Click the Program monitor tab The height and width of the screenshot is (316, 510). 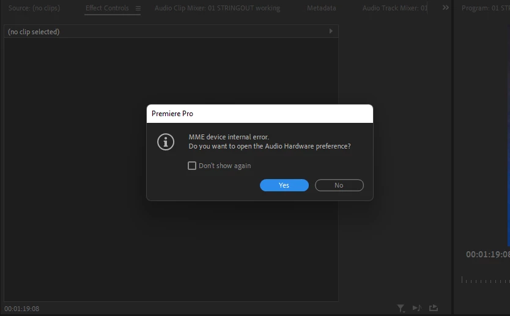pyautogui.click(x=486, y=8)
